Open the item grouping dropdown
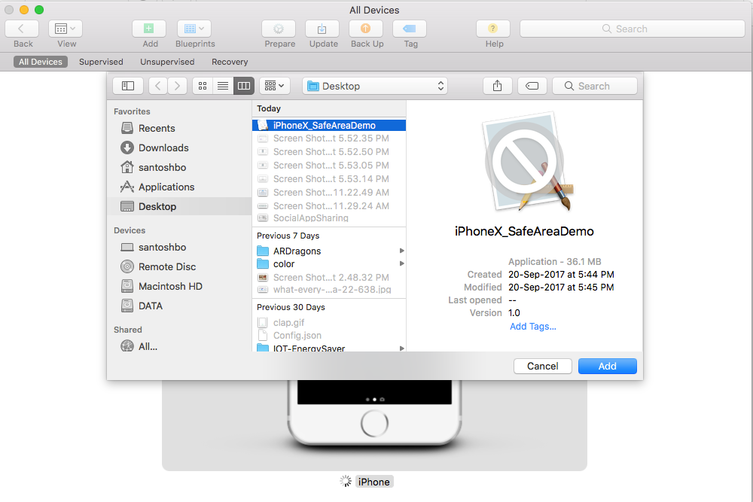This screenshot has width=753, height=502. [x=275, y=86]
